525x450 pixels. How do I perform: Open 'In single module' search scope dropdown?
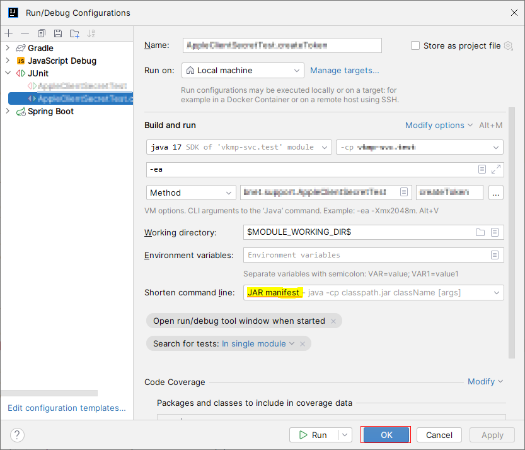[x=258, y=344]
